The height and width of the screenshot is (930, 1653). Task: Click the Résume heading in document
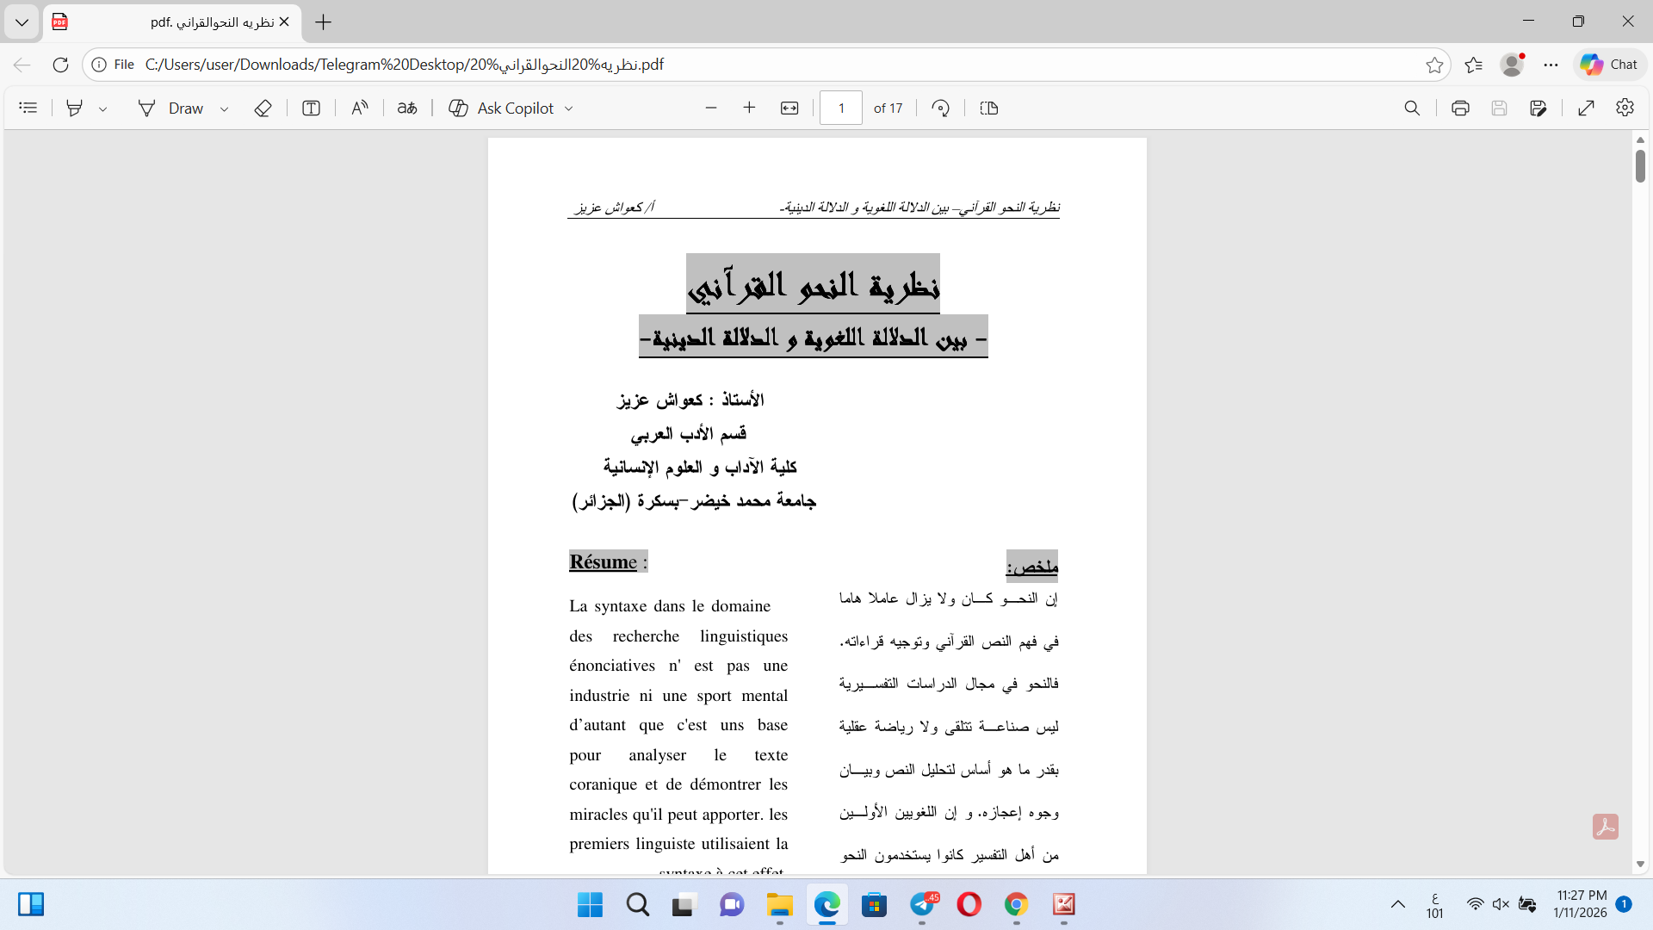point(608,561)
